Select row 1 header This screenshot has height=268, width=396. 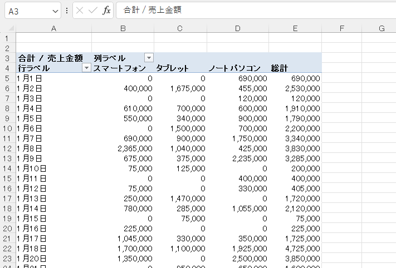coord(7,38)
